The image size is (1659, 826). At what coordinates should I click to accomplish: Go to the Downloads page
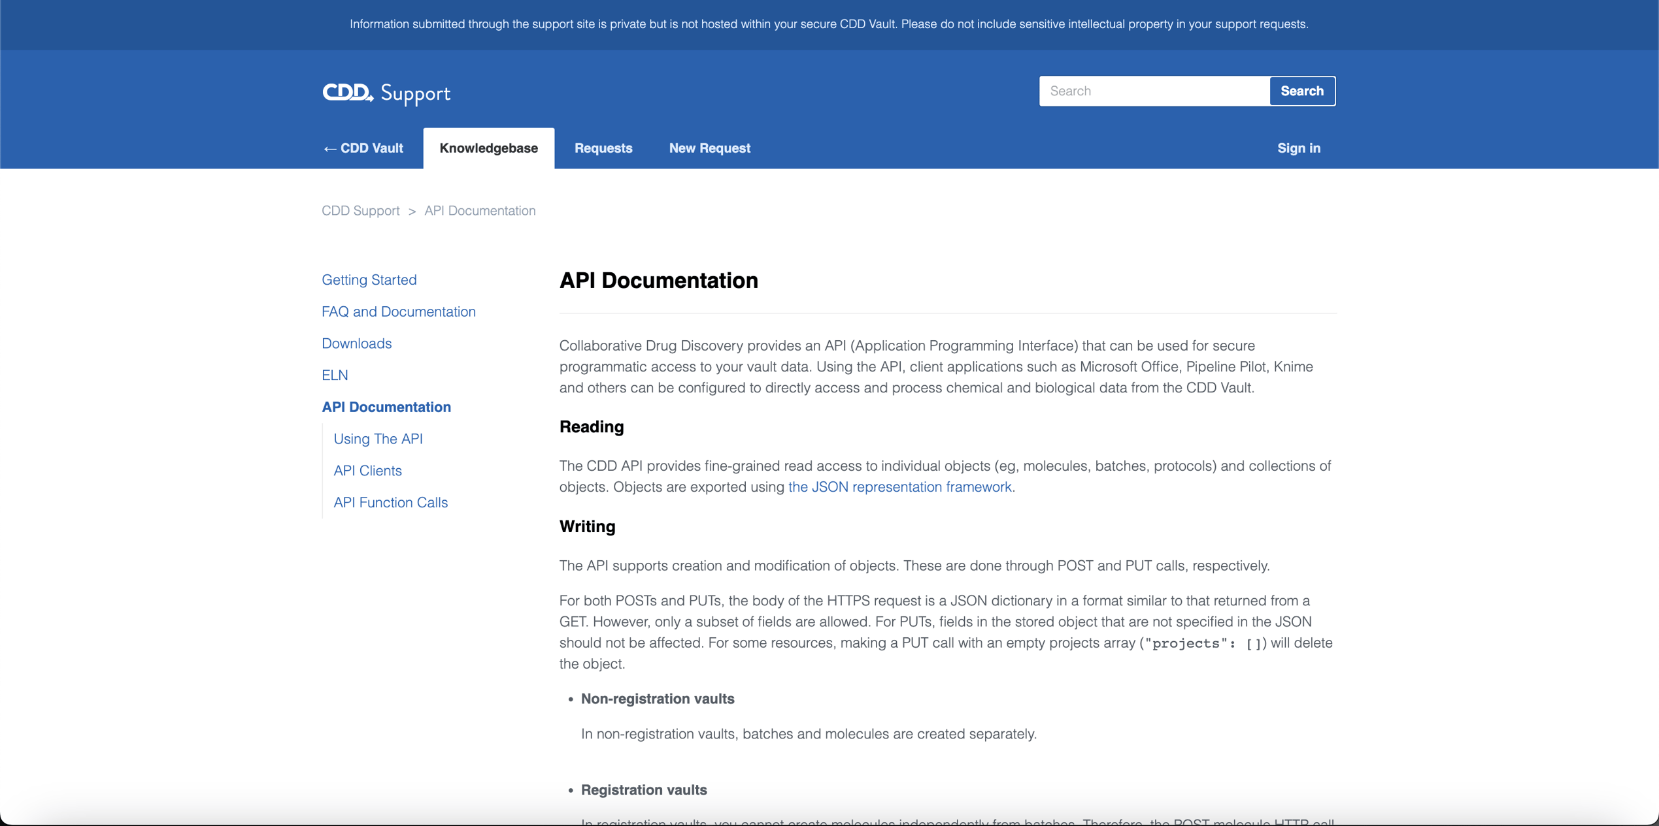pos(356,343)
